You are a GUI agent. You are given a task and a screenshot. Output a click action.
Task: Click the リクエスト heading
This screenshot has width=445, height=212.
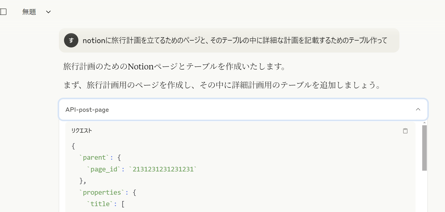pyautogui.click(x=82, y=131)
